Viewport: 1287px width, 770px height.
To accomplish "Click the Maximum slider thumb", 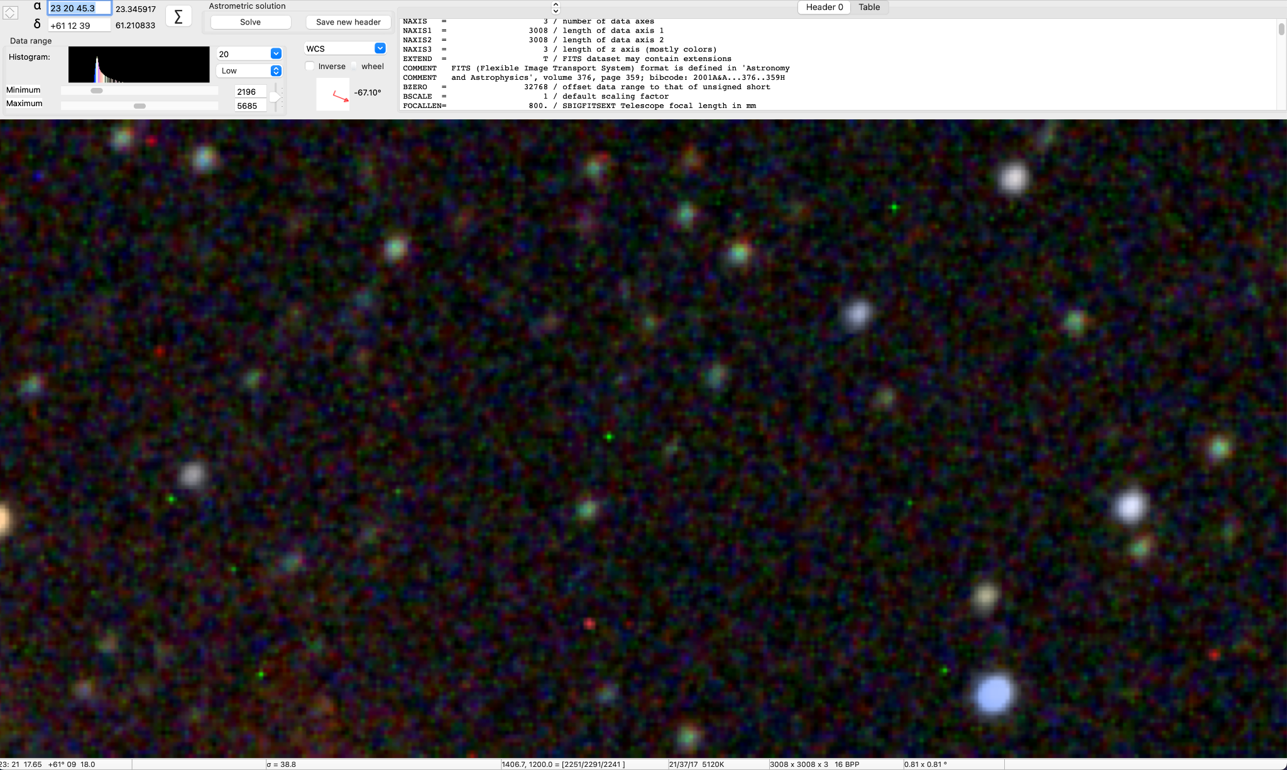I will pyautogui.click(x=140, y=106).
